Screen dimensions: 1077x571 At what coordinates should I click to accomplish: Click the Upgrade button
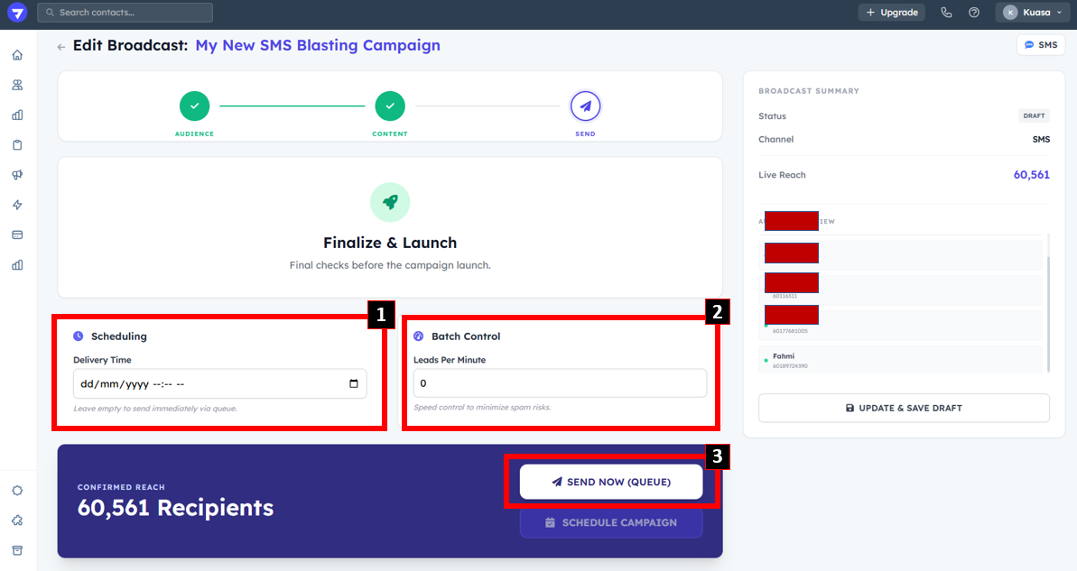[891, 13]
